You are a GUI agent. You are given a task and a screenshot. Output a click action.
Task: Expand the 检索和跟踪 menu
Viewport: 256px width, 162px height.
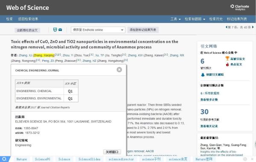click(195, 19)
